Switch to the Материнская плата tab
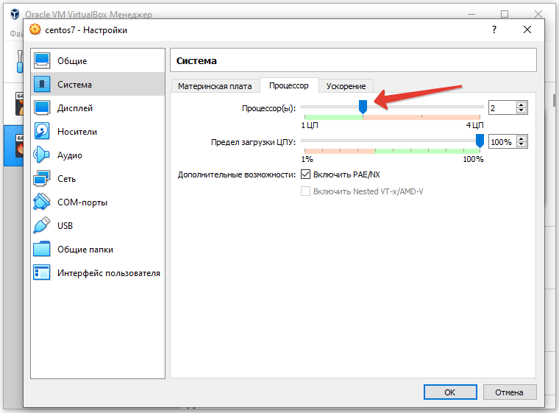Image resolution: width=559 pixels, height=413 pixels. [x=216, y=86]
